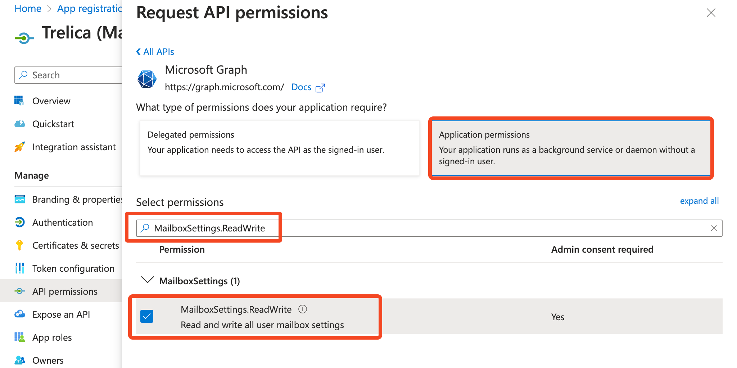
Task: Click the Manage section heading
Action: [32, 175]
